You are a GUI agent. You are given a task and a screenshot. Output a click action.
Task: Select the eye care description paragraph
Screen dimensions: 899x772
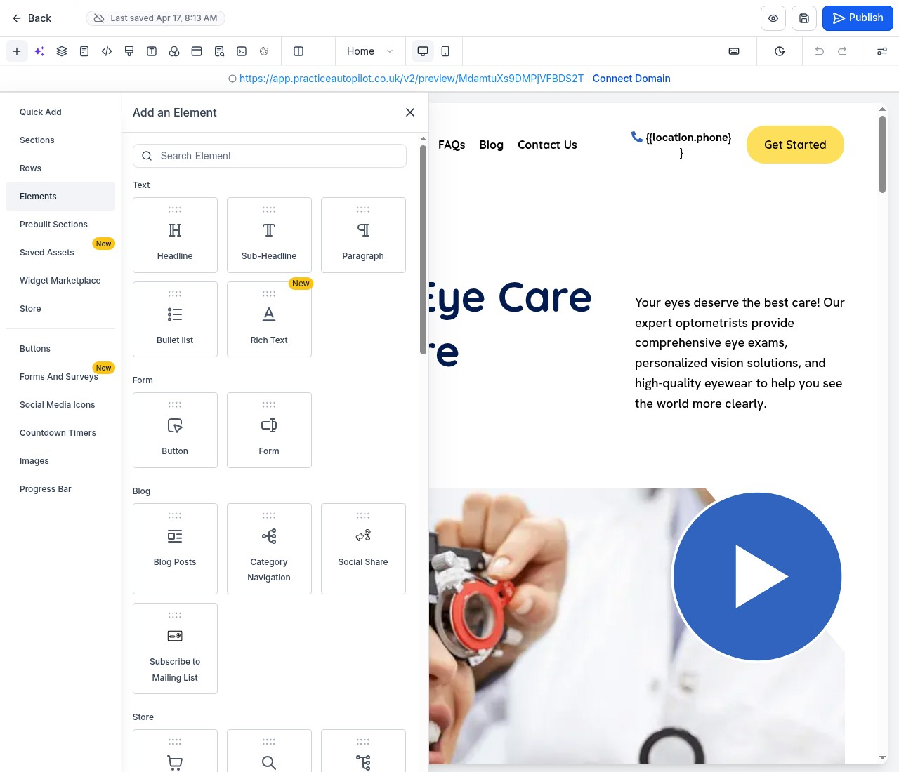(x=740, y=353)
